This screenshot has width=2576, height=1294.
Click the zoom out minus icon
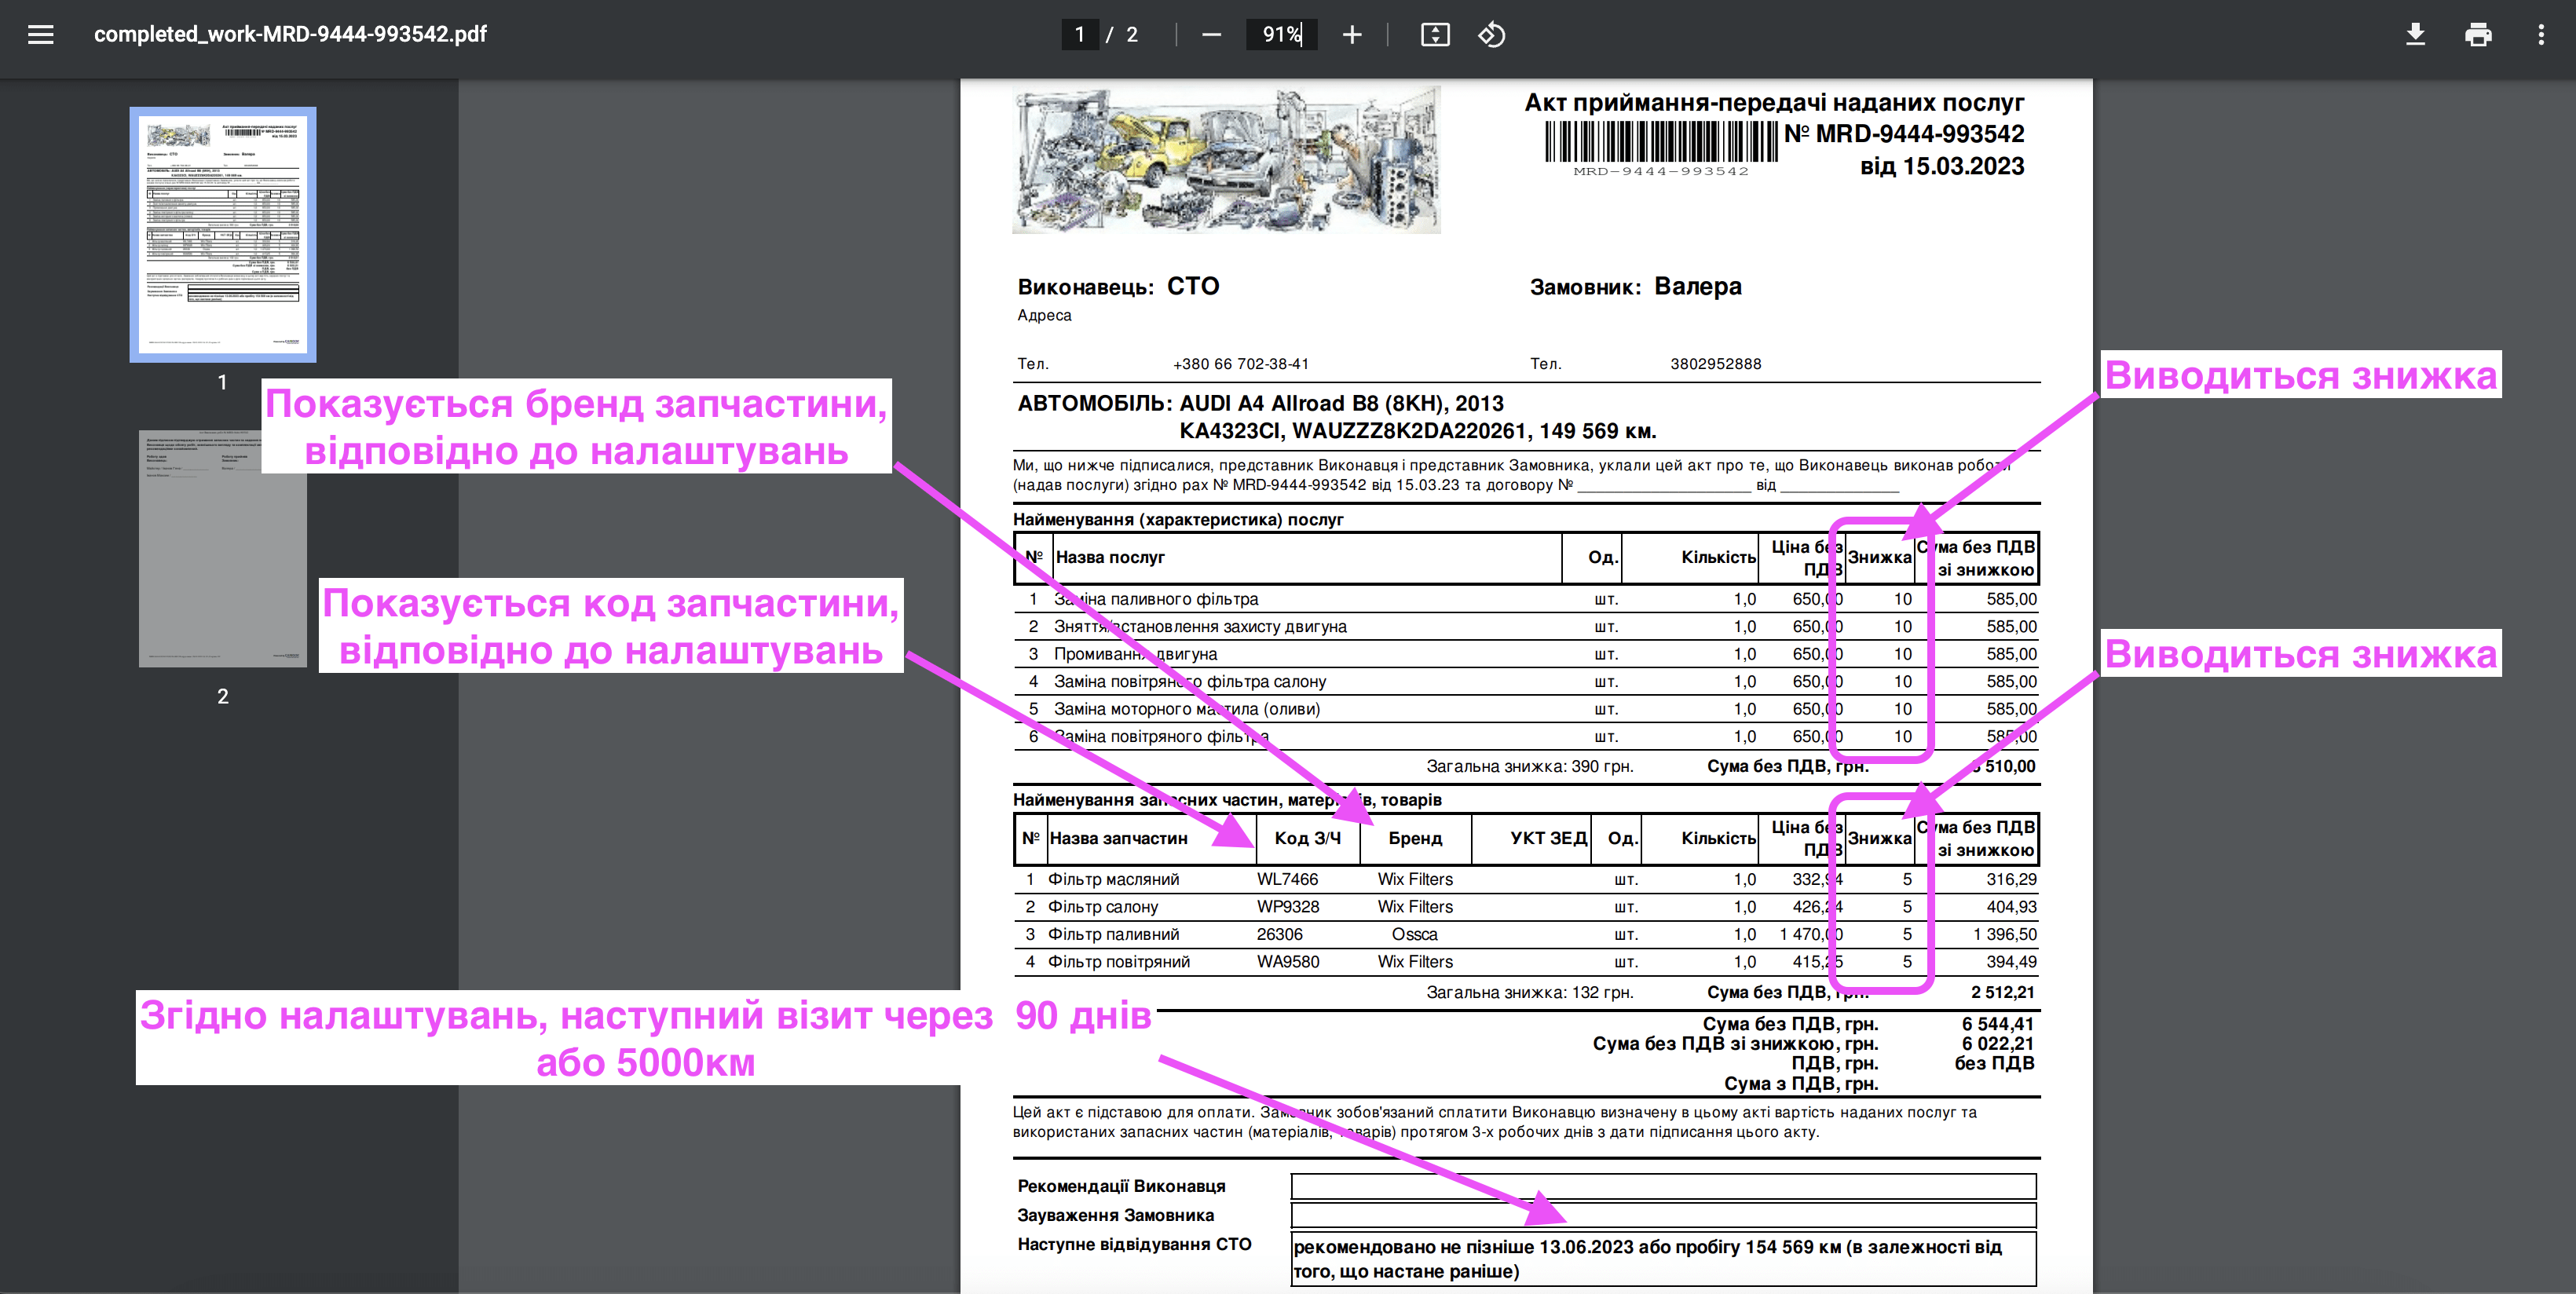[1211, 35]
